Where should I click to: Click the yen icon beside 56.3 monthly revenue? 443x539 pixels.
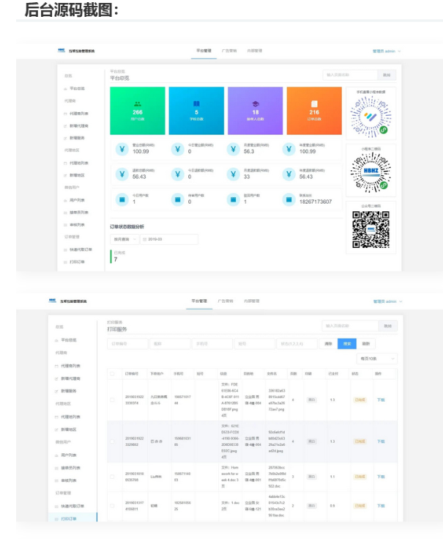coord(234,149)
